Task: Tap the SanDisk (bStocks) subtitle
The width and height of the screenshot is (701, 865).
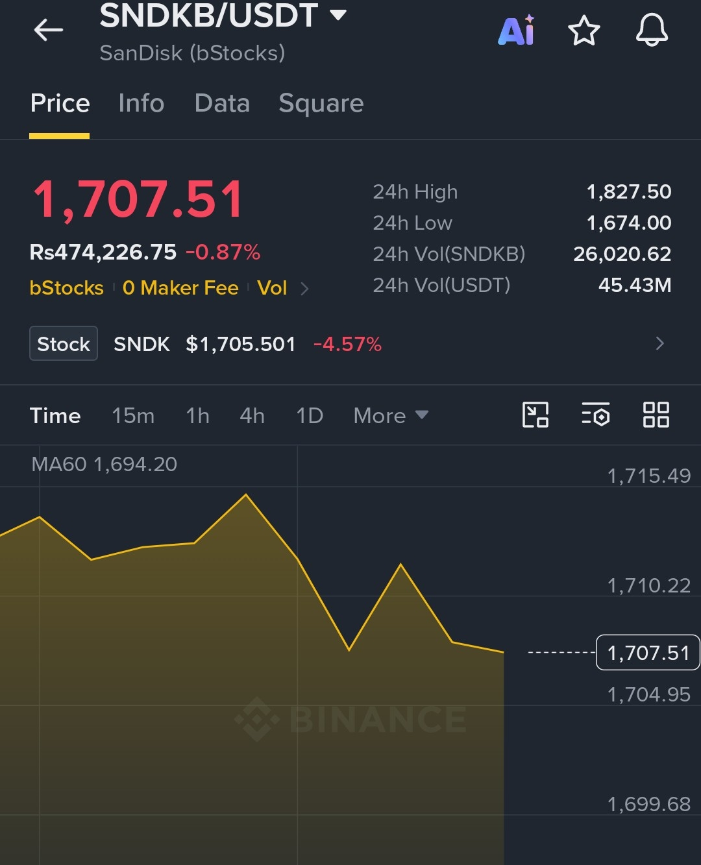Action: (192, 53)
